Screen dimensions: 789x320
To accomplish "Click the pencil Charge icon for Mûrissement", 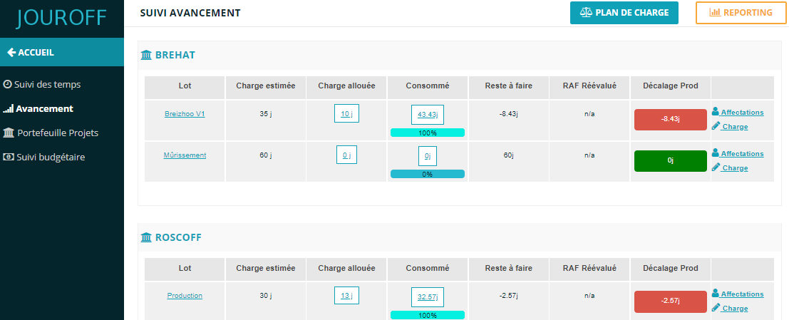I will click(716, 167).
